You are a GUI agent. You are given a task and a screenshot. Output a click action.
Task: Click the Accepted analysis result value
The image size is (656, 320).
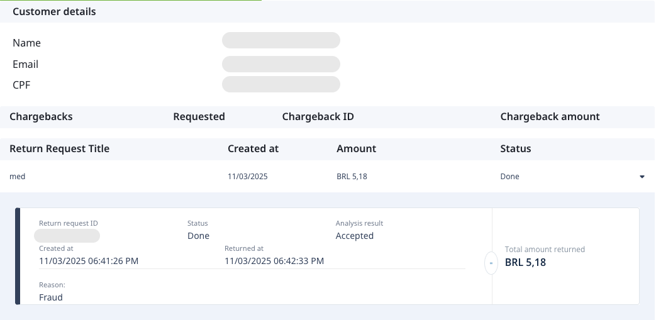coord(355,236)
